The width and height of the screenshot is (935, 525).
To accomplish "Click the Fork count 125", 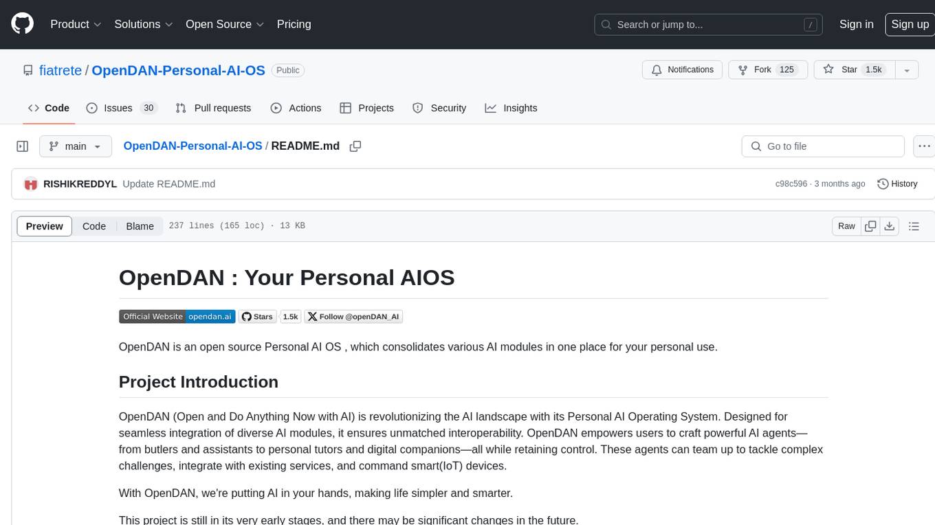I will [x=787, y=70].
